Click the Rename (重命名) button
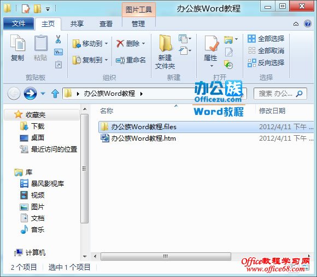Image resolution: width=317 pixels, height=277 pixels. (131, 60)
